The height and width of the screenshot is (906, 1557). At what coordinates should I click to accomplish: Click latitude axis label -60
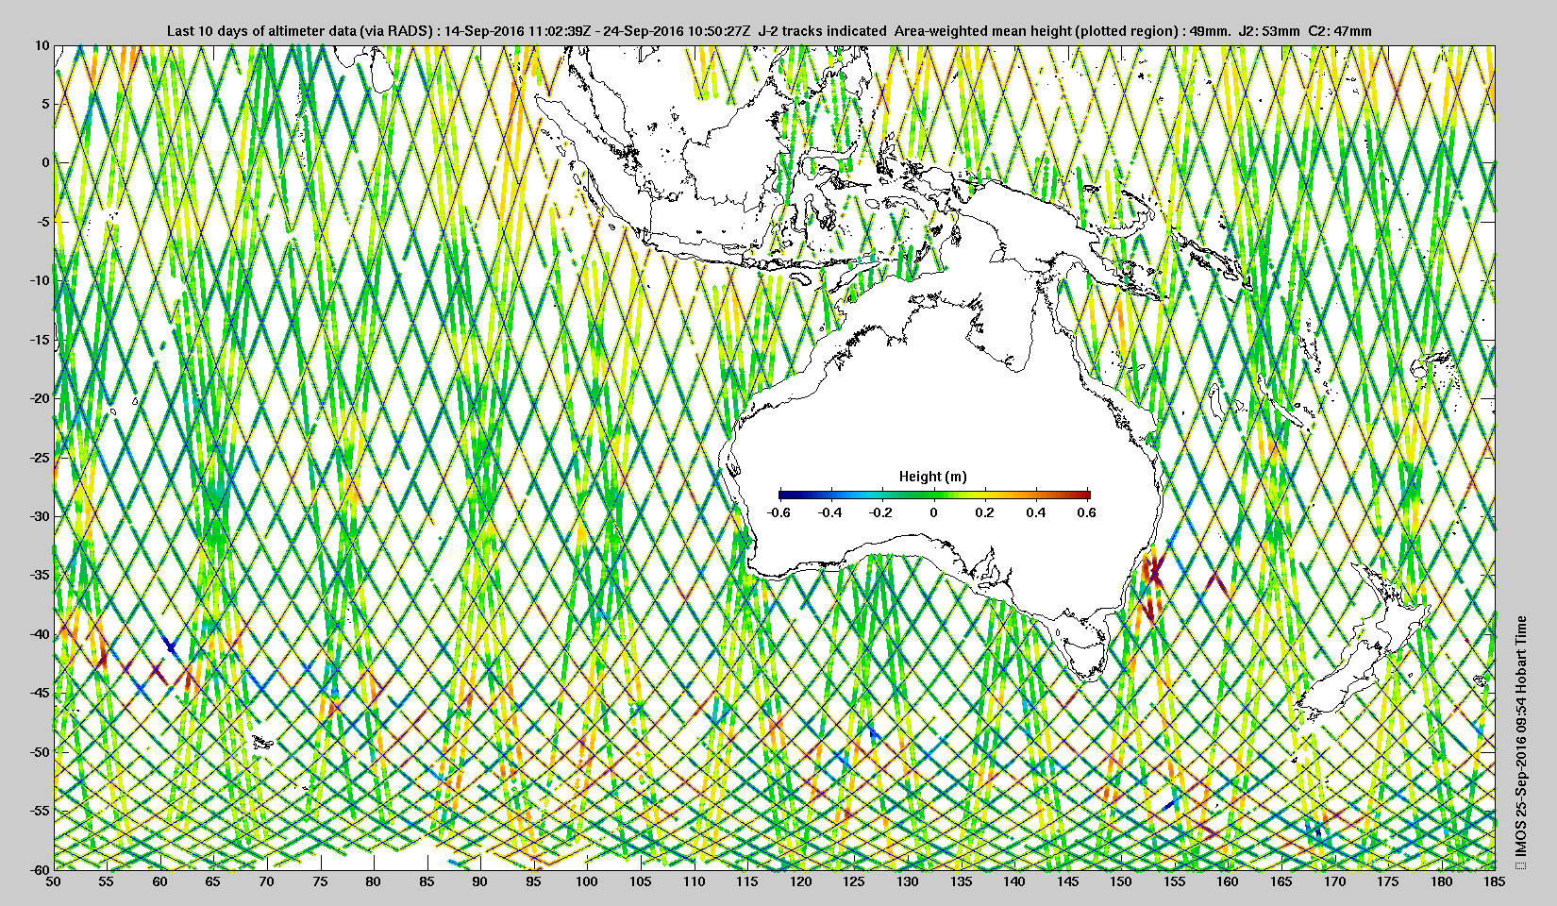39,869
